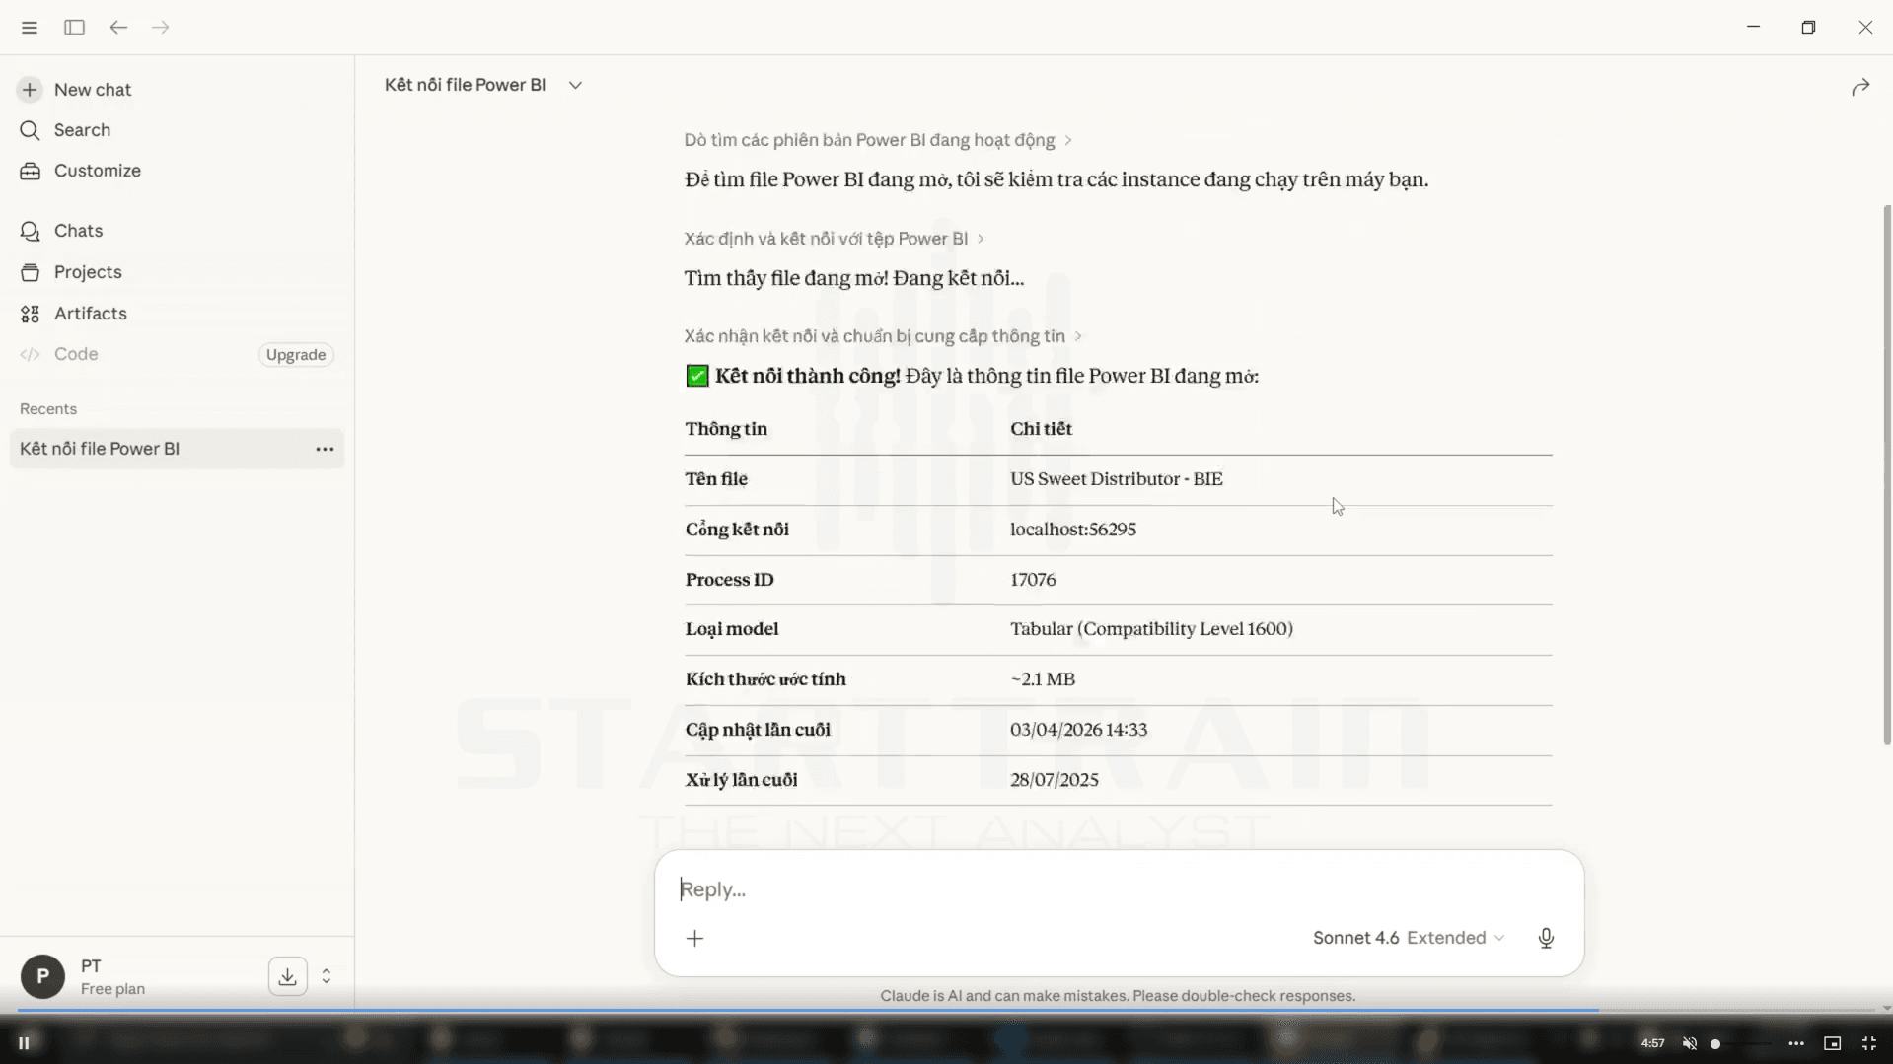
Task: Adjust the video volume slider
Action: 1741,1043
